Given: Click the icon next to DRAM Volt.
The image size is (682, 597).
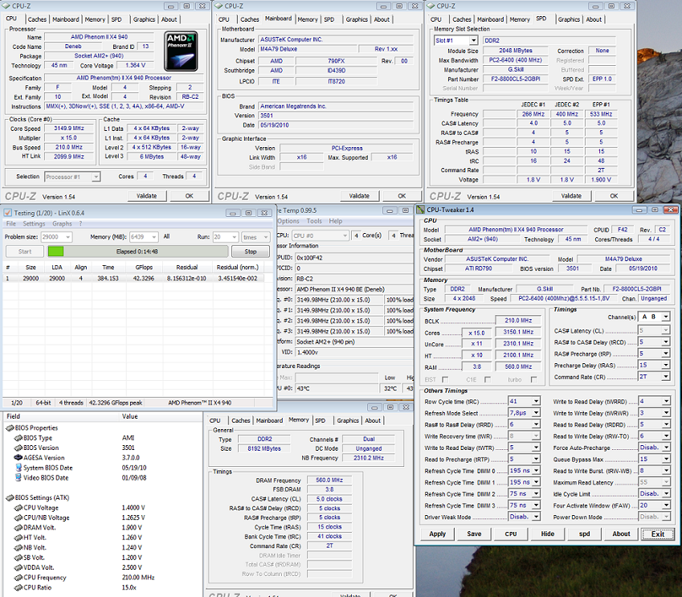Looking at the screenshot, I should click(x=18, y=528).
